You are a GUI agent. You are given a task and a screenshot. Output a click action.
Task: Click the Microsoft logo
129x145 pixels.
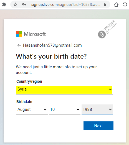pos(31,34)
